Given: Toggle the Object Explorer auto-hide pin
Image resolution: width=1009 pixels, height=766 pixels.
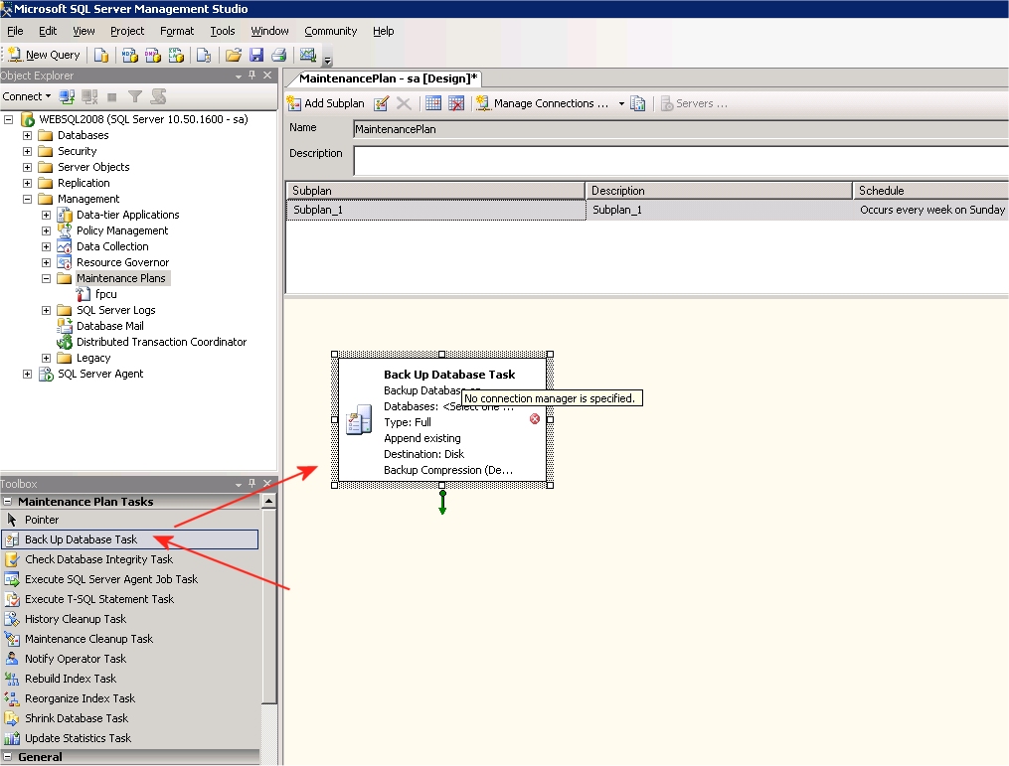Looking at the screenshot, I should tap(252, 76).
